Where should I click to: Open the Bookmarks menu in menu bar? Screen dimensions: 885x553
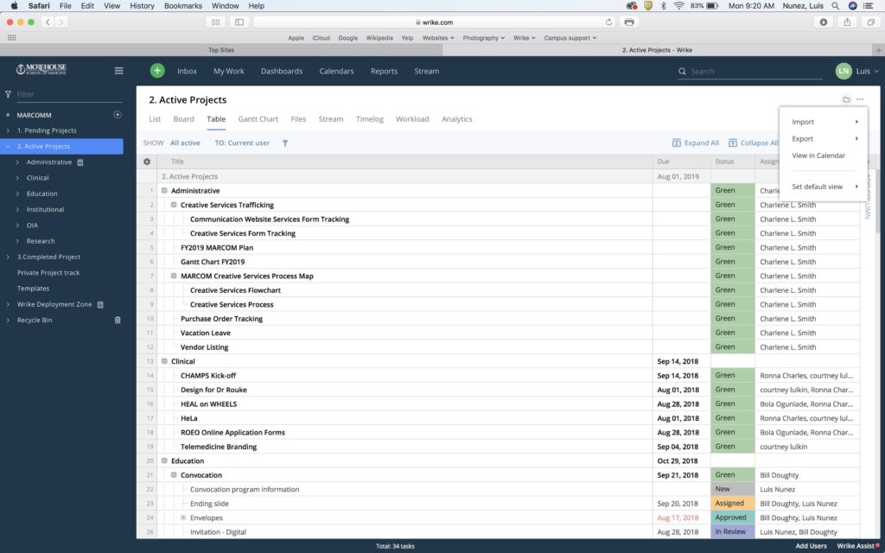(x=183, y=6)
